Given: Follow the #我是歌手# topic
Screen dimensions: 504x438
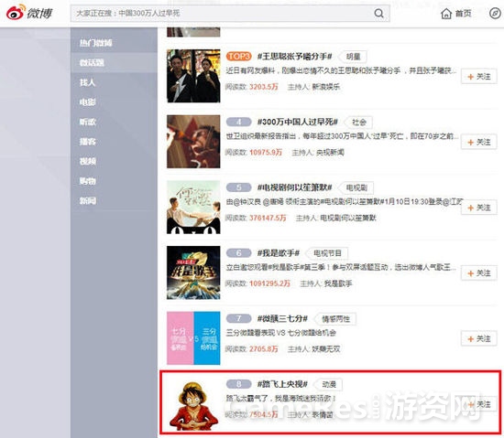Looking at the screenshot, I should coord(479,273).
